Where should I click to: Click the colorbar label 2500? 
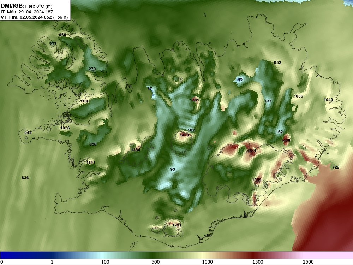click(308, 262)
